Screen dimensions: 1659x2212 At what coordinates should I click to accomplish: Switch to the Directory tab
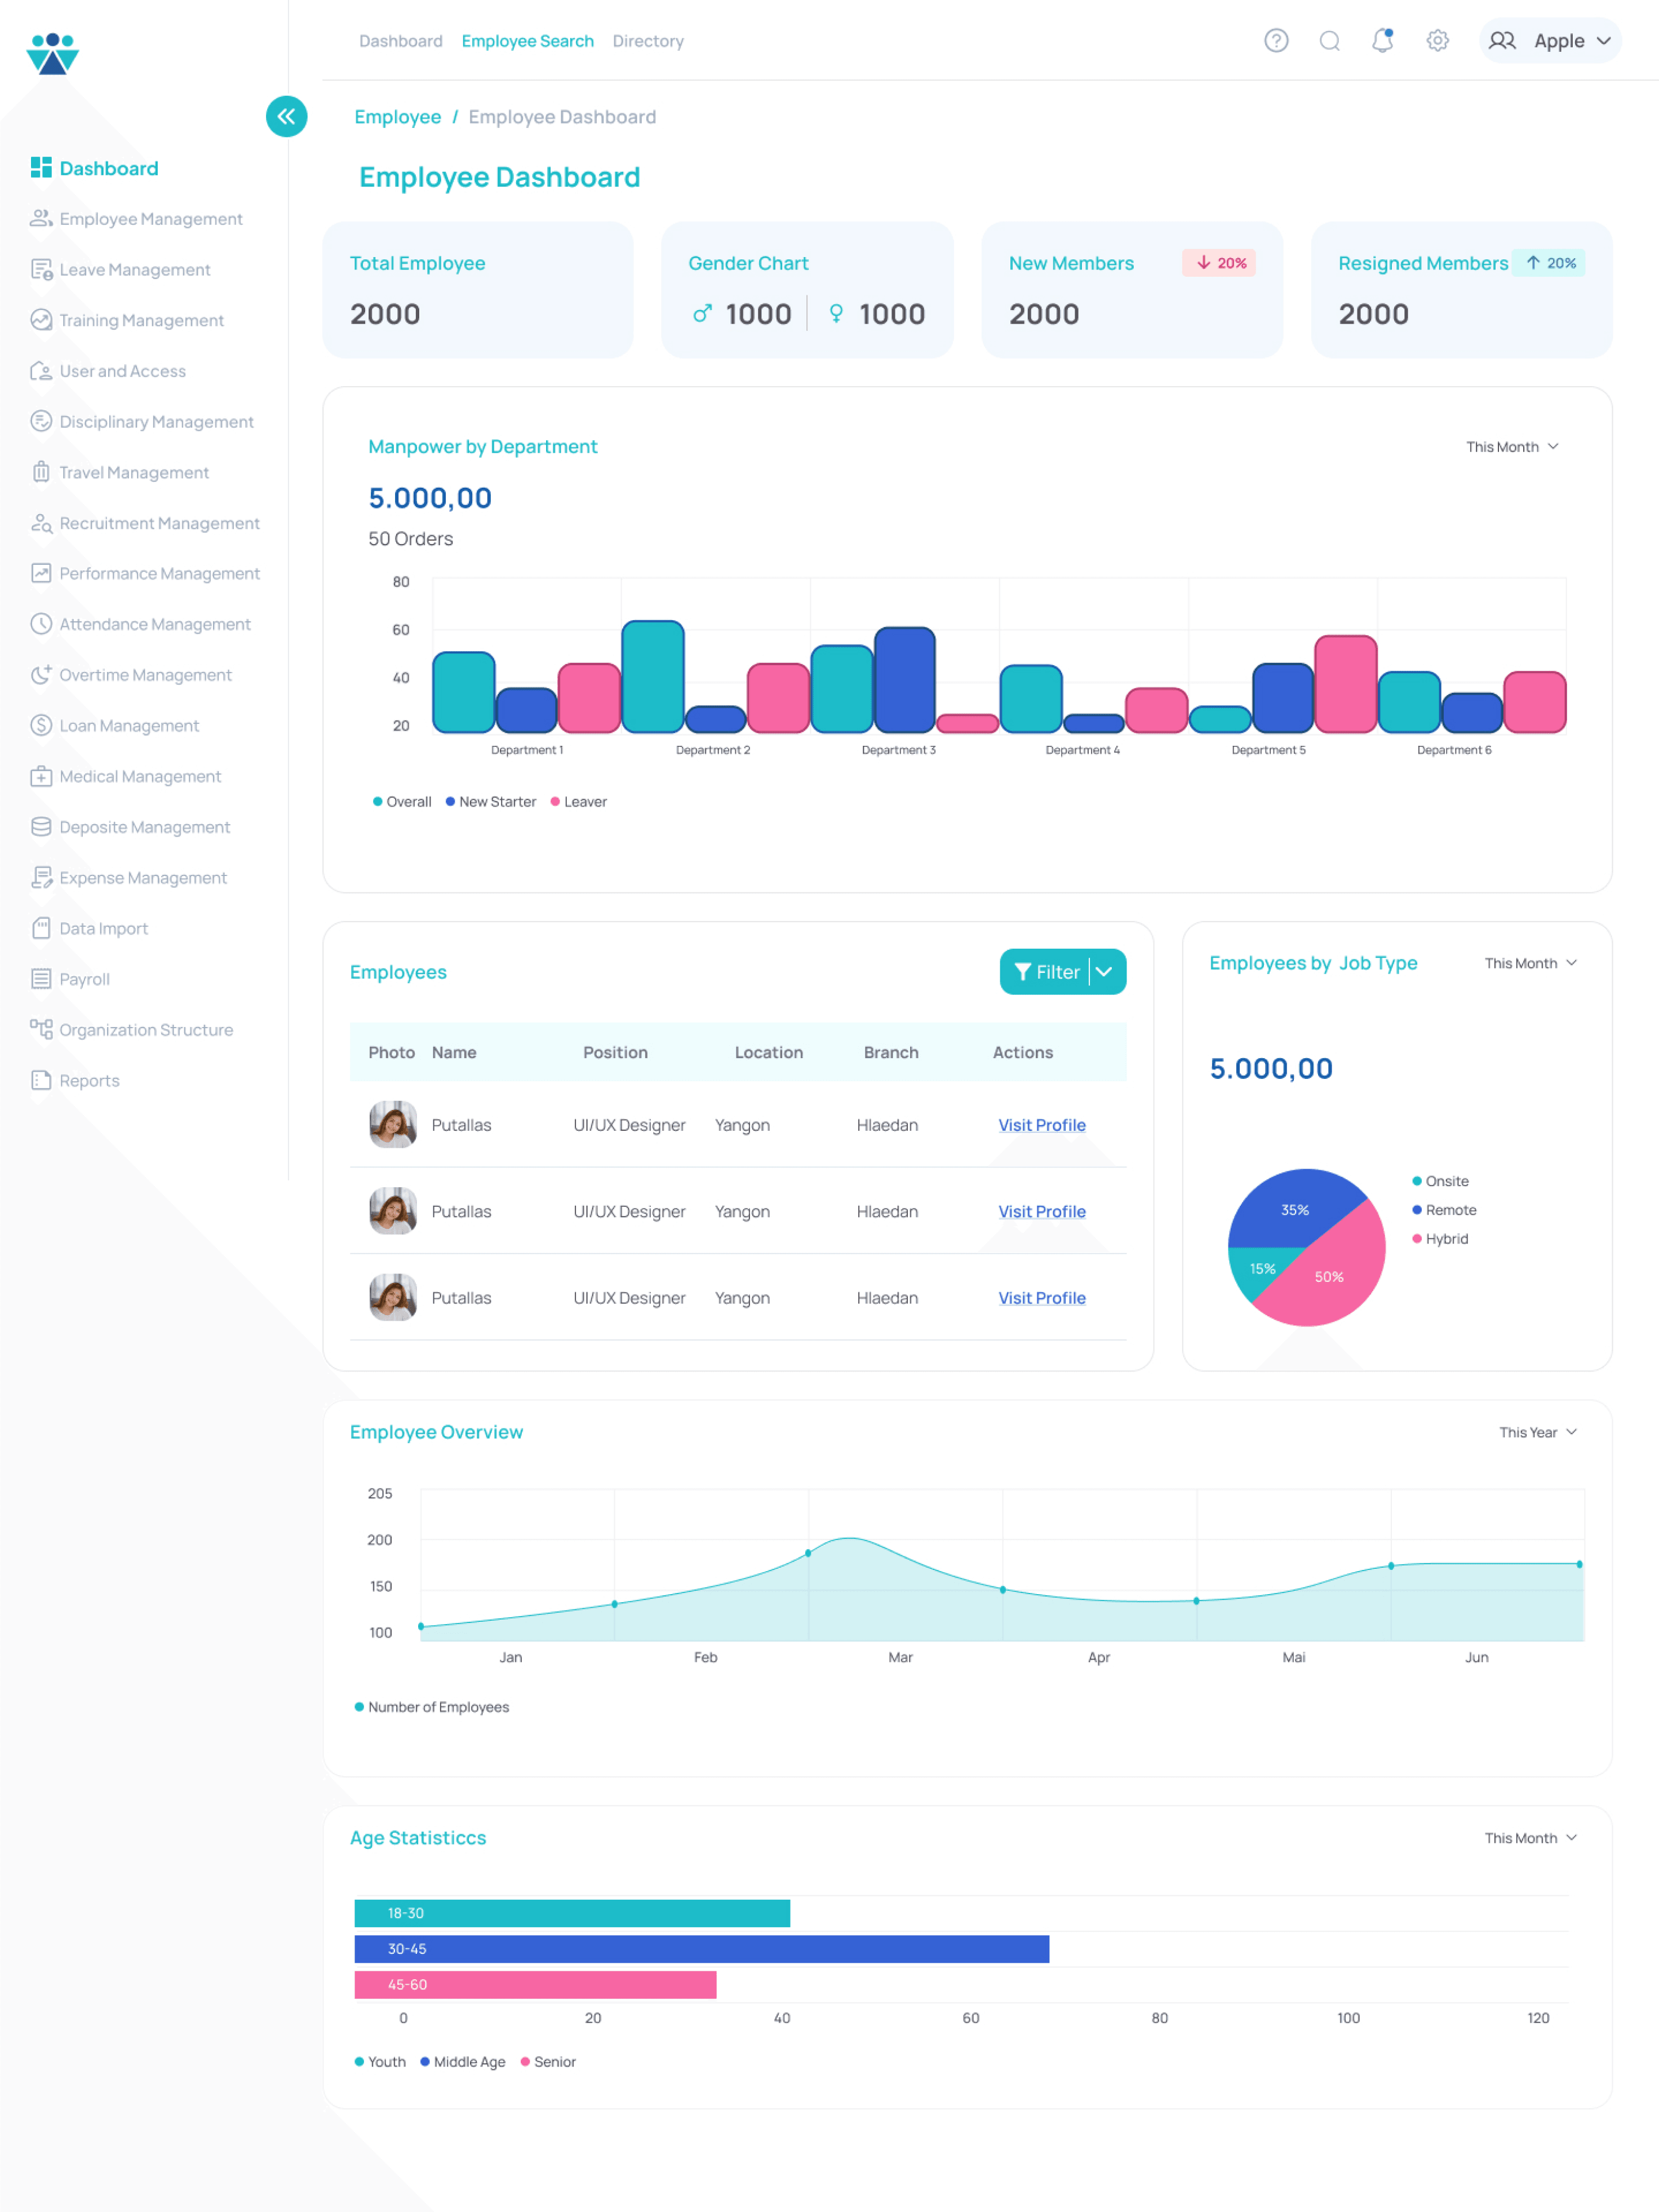pos(647,41)
